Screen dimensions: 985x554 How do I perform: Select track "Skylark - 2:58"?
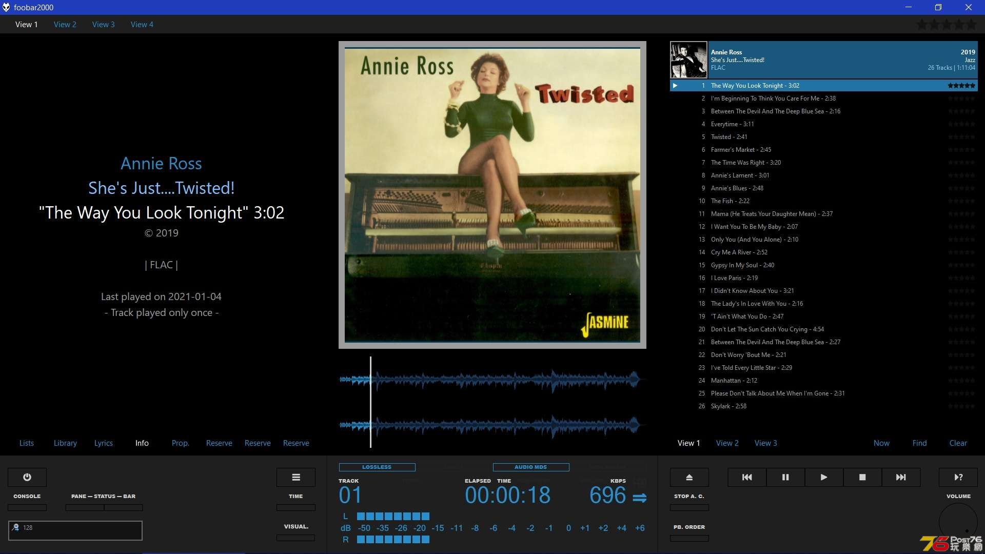824,406
